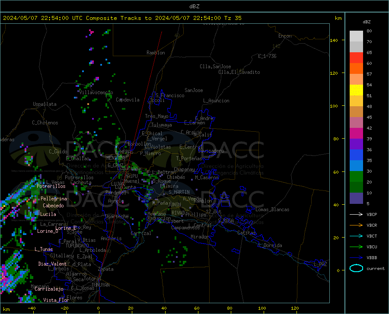Click the cyan VBCT arrow legend icon
The image size is (389, 314).
pos(356,236)
